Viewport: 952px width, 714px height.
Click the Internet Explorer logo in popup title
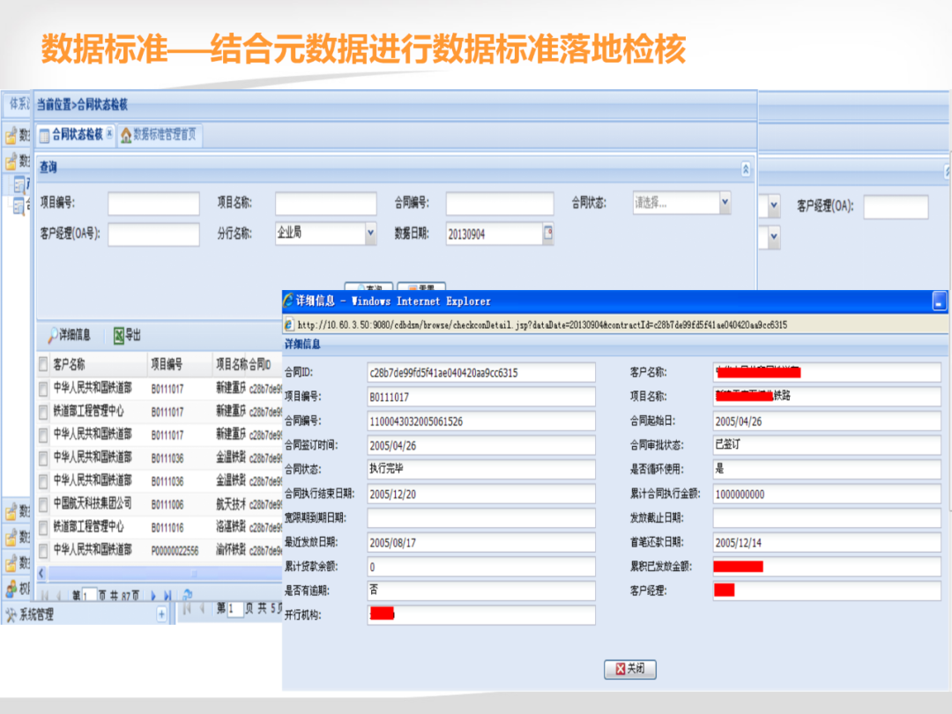288,300
